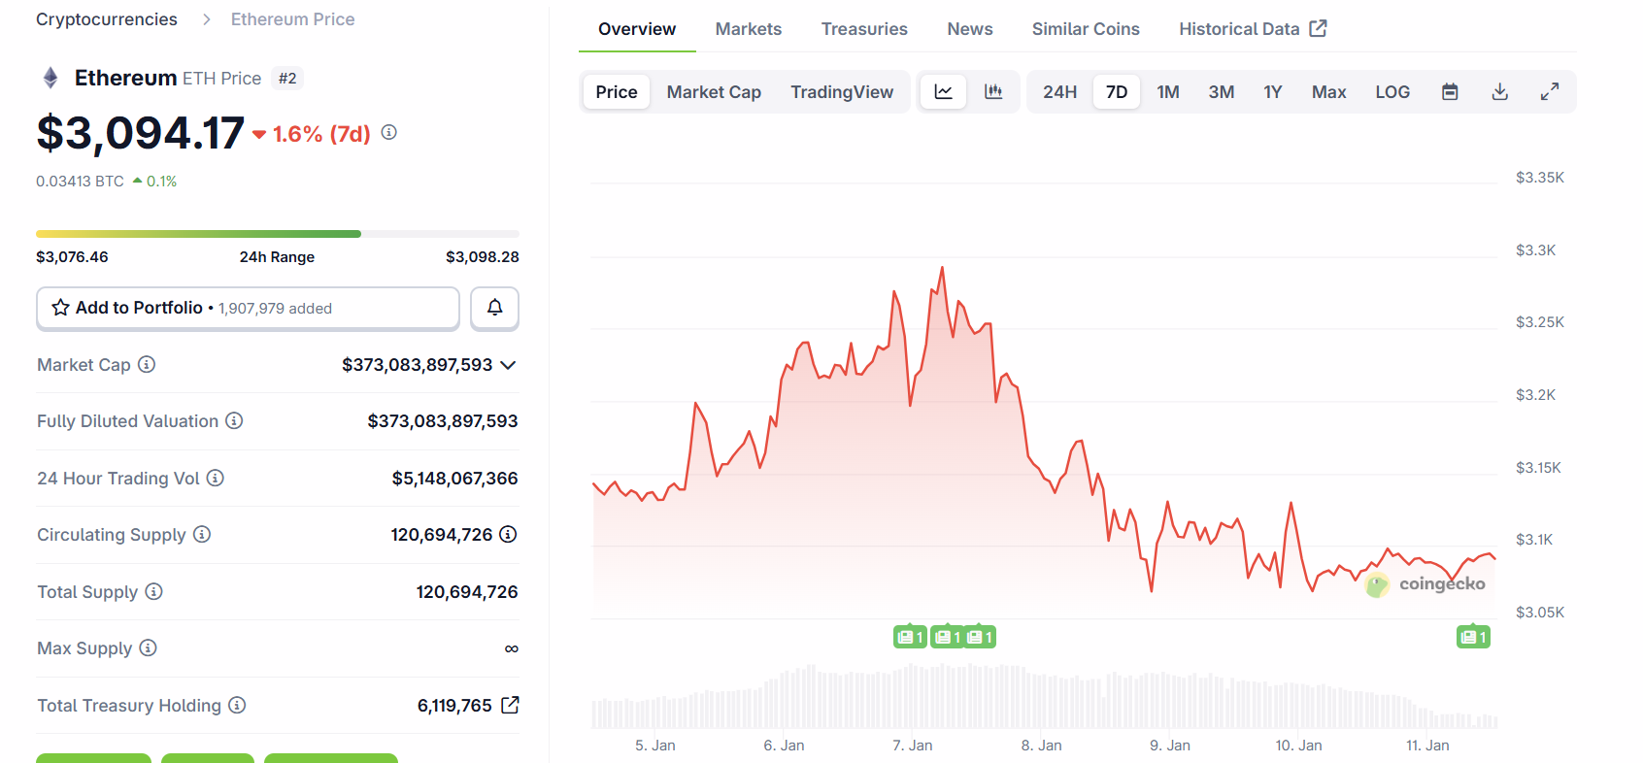Open the Total Treasury Holding external link icon
The width and height of the screenshot is (1643, 763).
(x=510, y=705)
